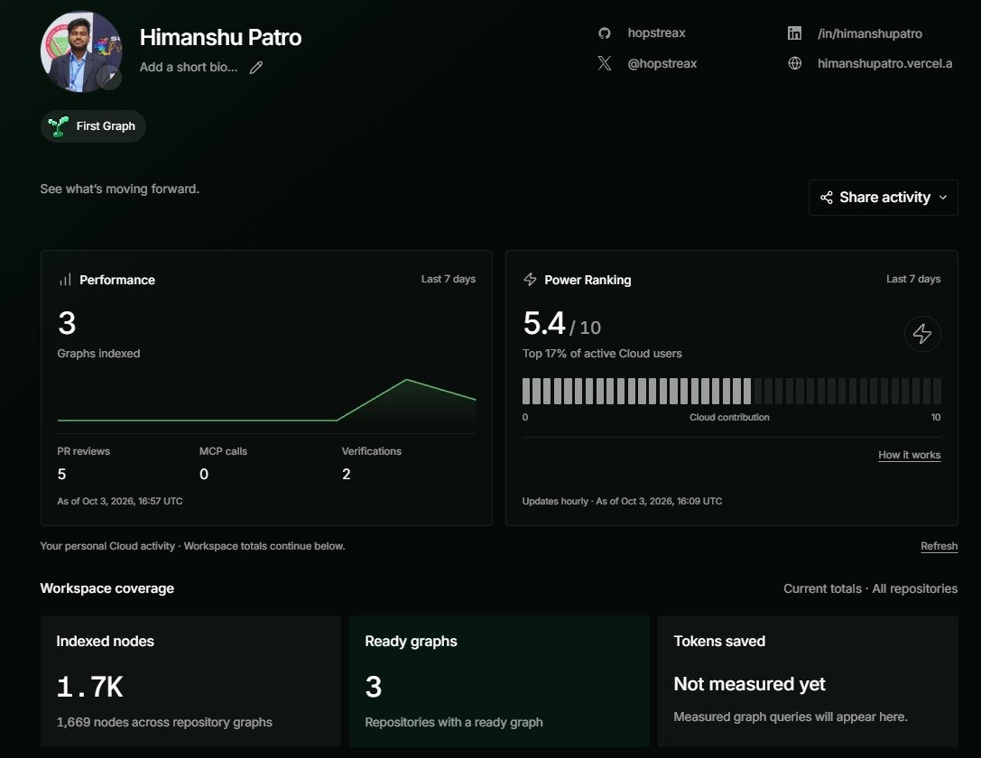Click the Top 17% of active Cloud users text
The width and height of the screenshot is (981, 758).
coord(602,354)
